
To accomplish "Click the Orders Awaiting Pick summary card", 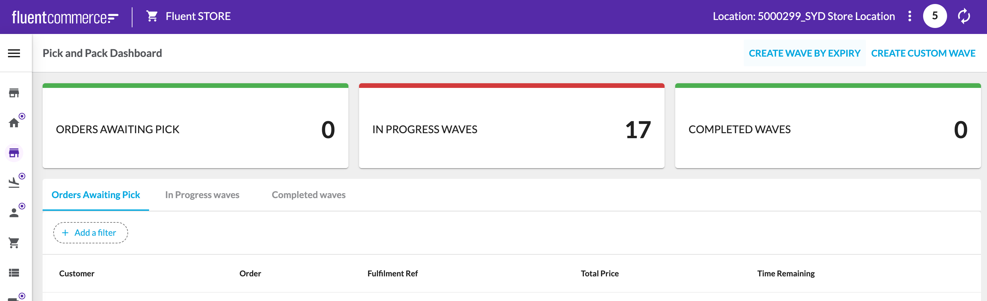I will pyautogui.click(x=195, y=127).
